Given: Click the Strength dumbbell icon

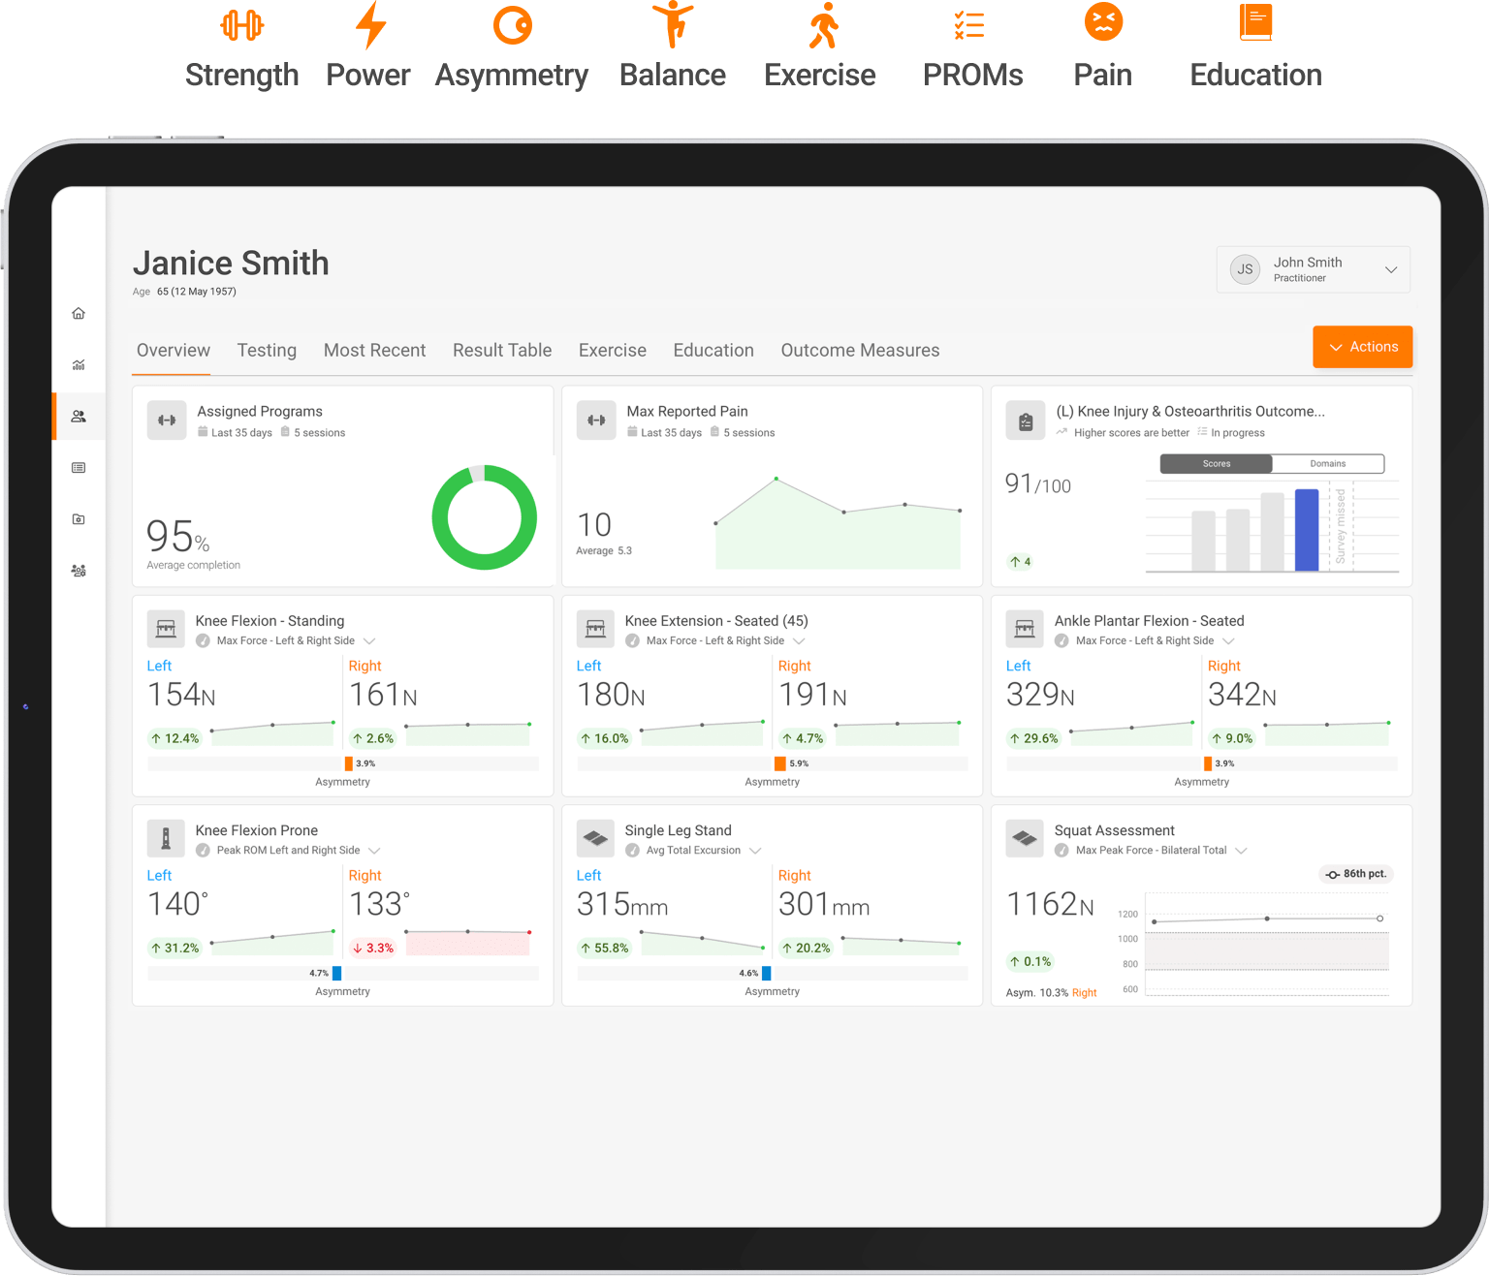Looking at the screenshot, I should point(241,25).
